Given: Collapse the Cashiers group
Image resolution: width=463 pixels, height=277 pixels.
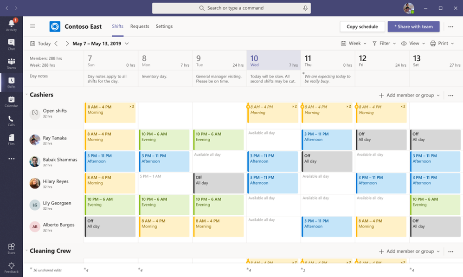Looking at the screenshot, I should pyautogui.click(x=26, y=95).
